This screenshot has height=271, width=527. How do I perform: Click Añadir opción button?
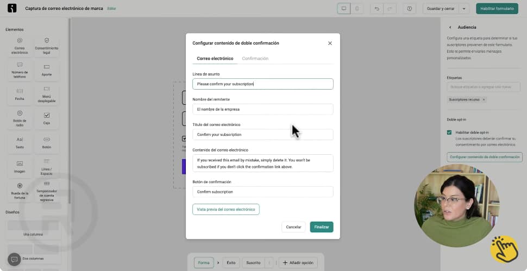coord(298,263)
